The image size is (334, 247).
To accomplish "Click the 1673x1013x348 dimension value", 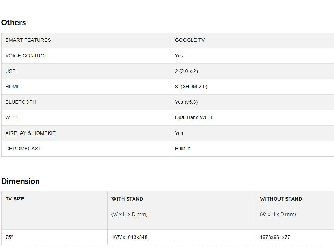I will click(x=129, y=237).
